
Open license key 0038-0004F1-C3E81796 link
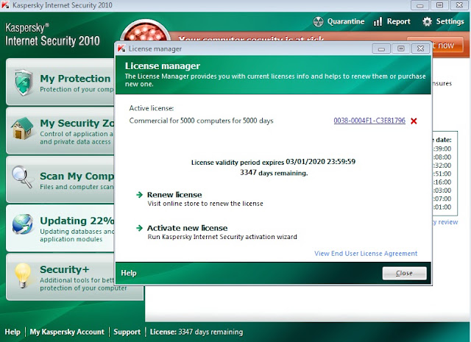pos(369,121)
